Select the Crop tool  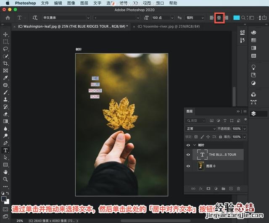[x=5, y=63]
